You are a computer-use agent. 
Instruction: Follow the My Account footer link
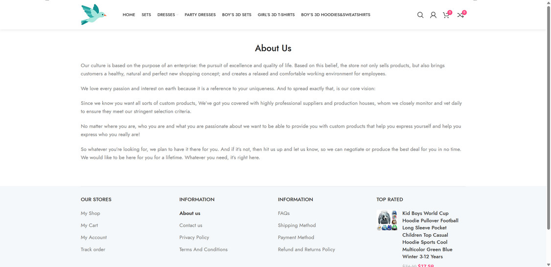(94, 238)
